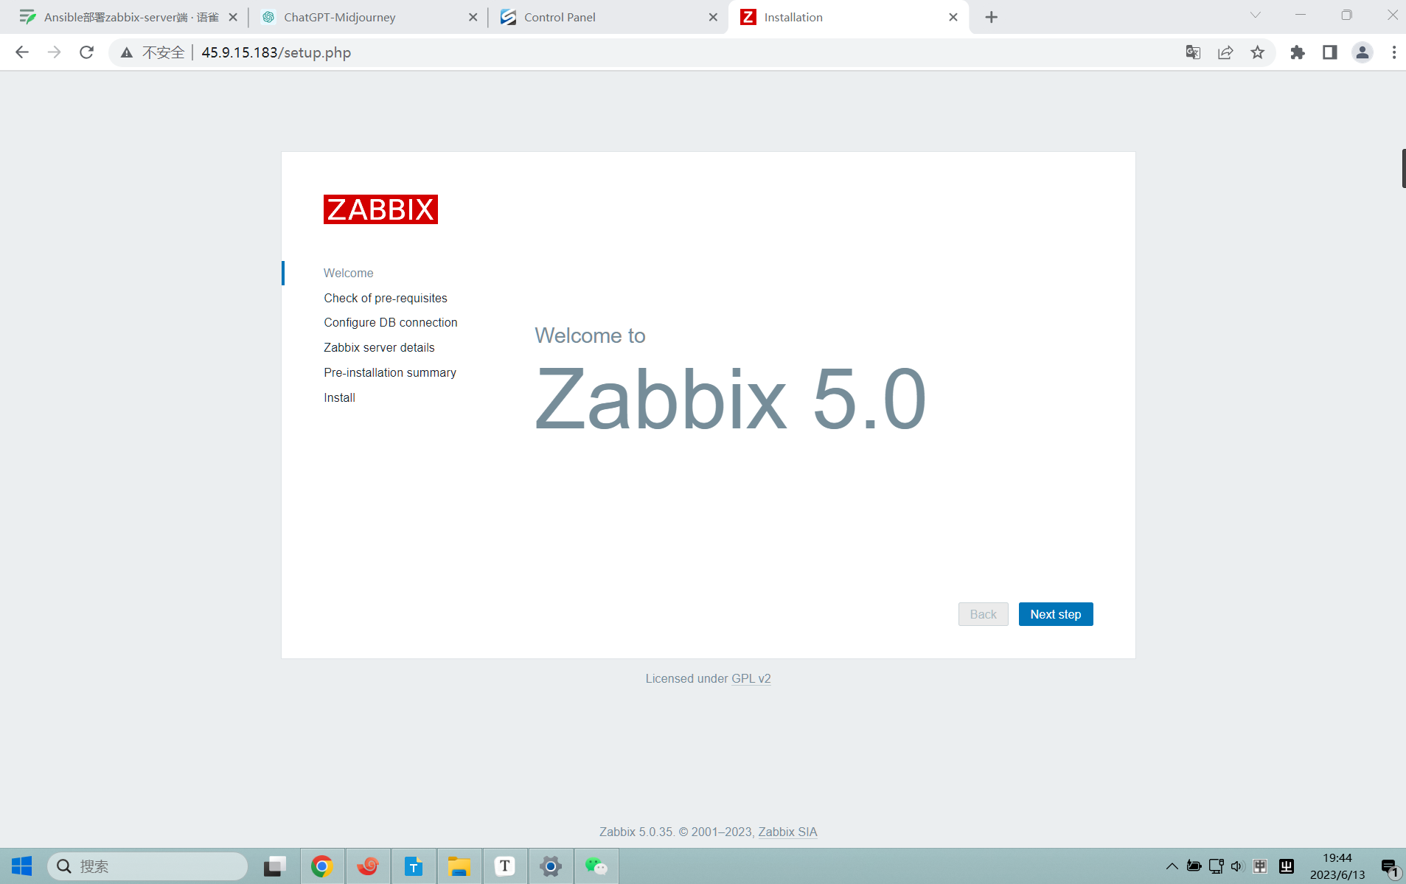
Task: Click the page vertical scrollbar thumb
Action: coord(1403,168)
